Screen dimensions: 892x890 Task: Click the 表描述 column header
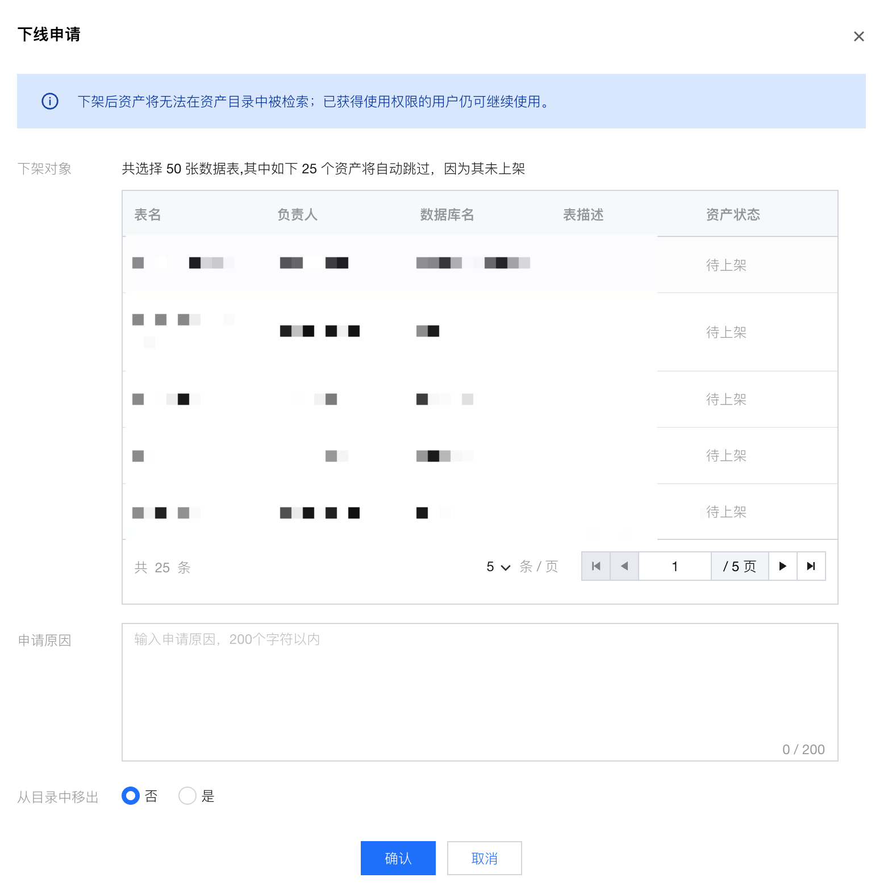coord(583,214)
